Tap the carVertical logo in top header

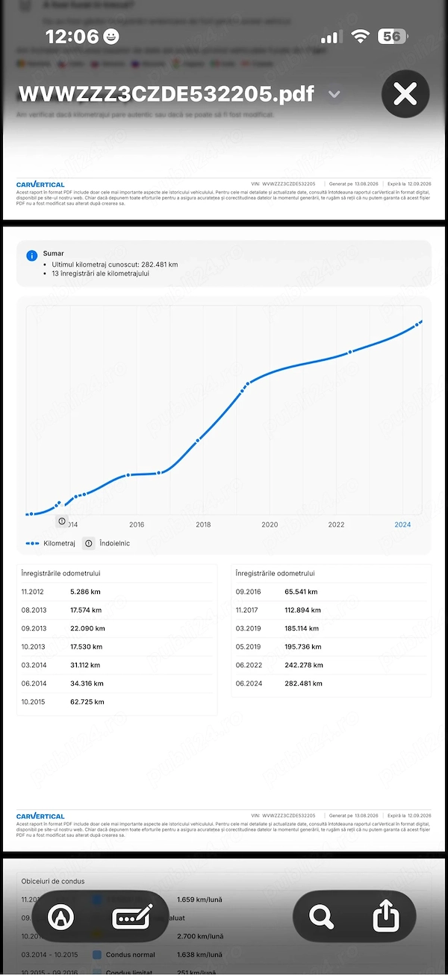[40, 184]
